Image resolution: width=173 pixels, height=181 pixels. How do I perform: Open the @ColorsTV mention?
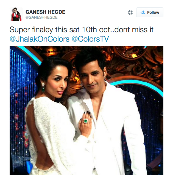pyautogui.click(x=90, y=39)
